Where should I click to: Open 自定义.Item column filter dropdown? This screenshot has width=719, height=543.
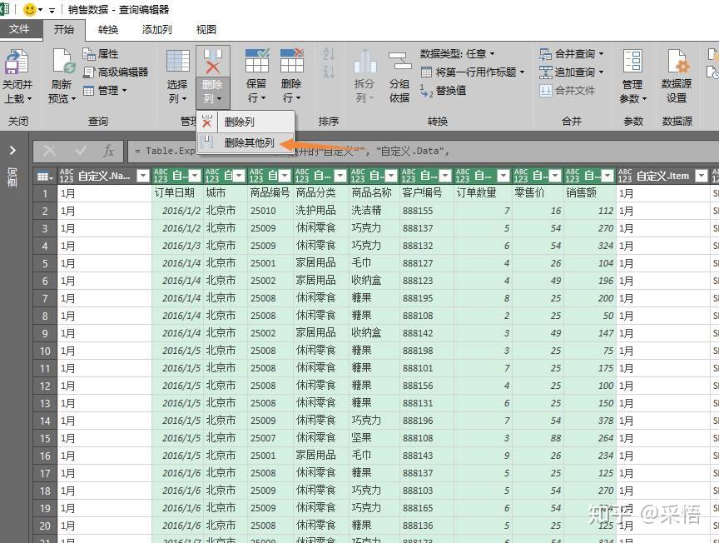tap(702, 176)
